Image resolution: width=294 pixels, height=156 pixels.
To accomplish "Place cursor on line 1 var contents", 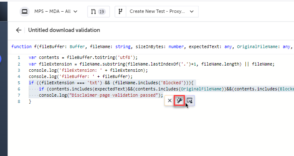I will click(x=83, y=58).
